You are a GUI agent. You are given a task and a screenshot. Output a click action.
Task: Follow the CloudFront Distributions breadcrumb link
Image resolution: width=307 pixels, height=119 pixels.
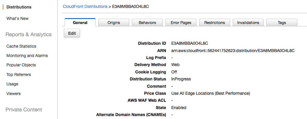point(85,6)
